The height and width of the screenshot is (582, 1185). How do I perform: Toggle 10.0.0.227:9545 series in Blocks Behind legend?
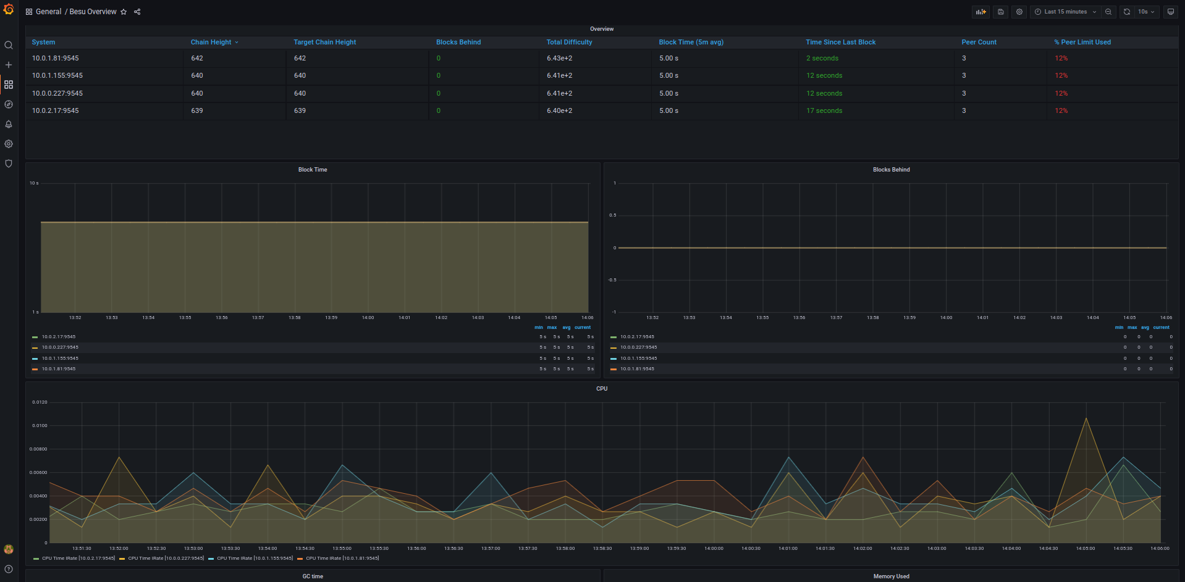639,347
